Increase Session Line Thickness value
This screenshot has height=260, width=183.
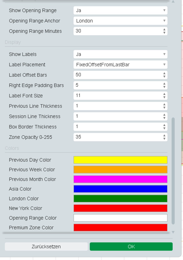point(164,115)
